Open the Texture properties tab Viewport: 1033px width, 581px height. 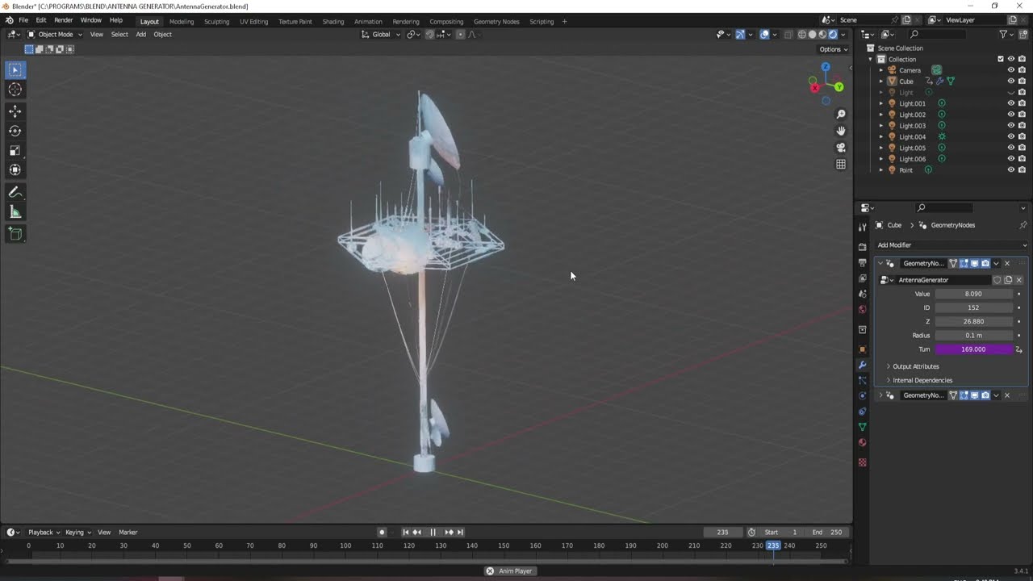(x=862, y=462)
